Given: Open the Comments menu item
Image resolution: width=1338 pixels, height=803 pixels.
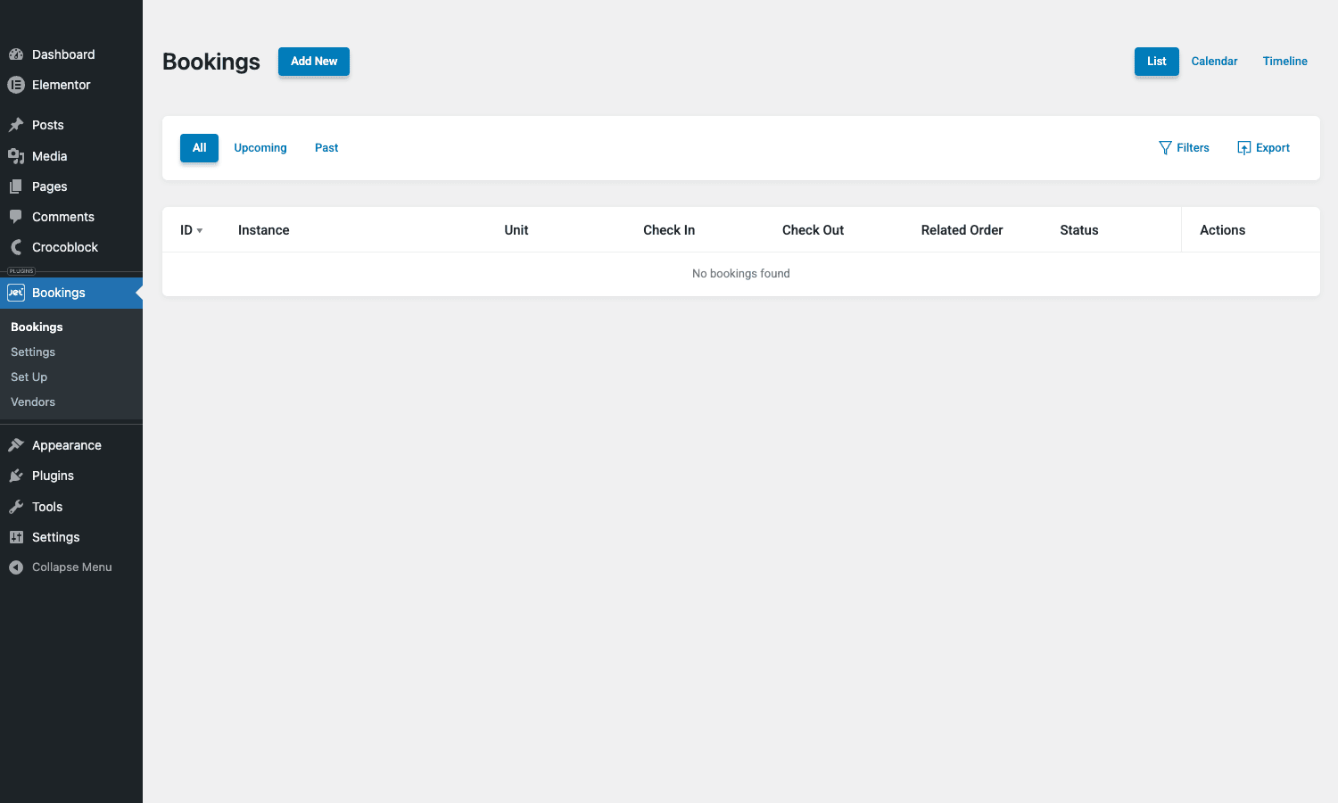Looking at the screenshot, I should point(71,217).
